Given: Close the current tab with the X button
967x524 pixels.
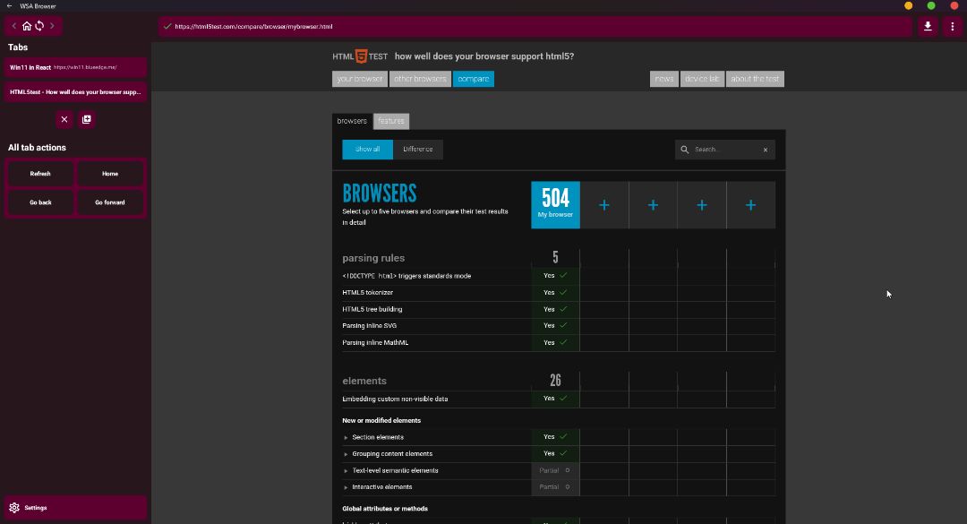Looking at the screenshot, I should [64, 119].
